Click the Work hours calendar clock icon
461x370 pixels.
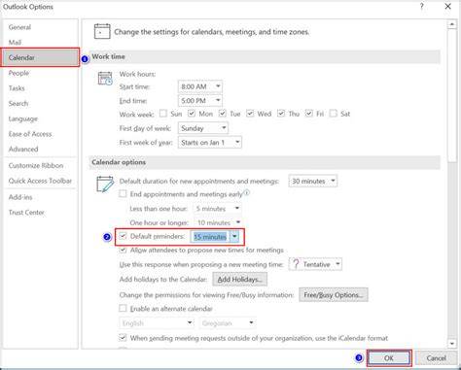[x=105, y=79]
